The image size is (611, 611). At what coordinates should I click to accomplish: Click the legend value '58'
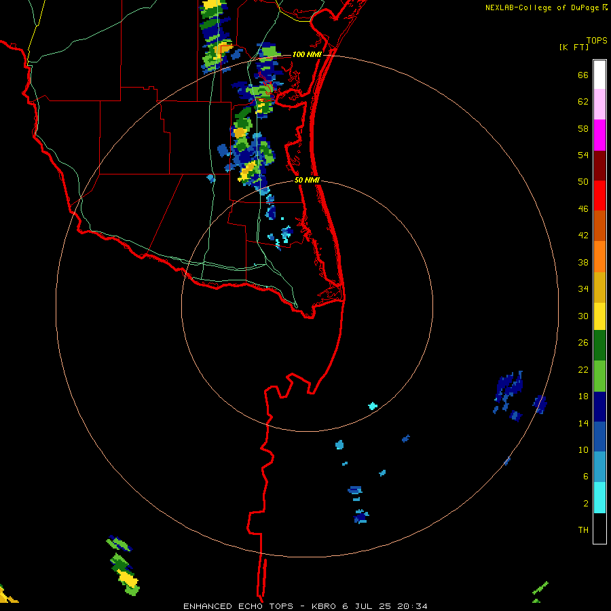click(583, 128)
